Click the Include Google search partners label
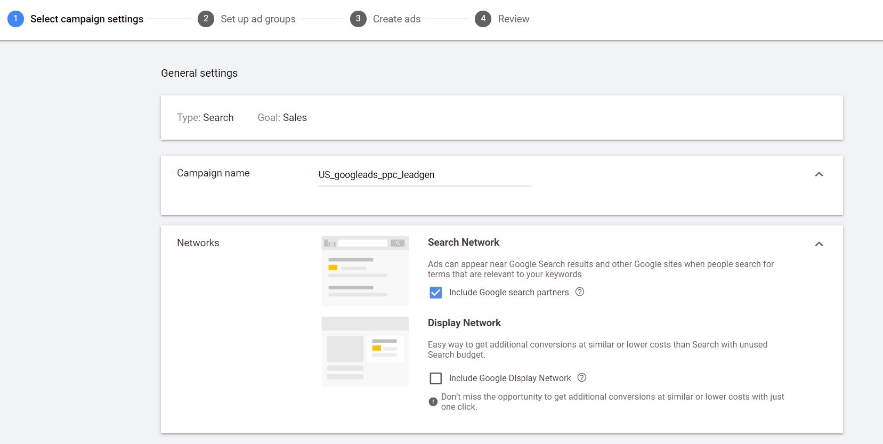This screenshot has height=444, width=883. click(508, 293)
